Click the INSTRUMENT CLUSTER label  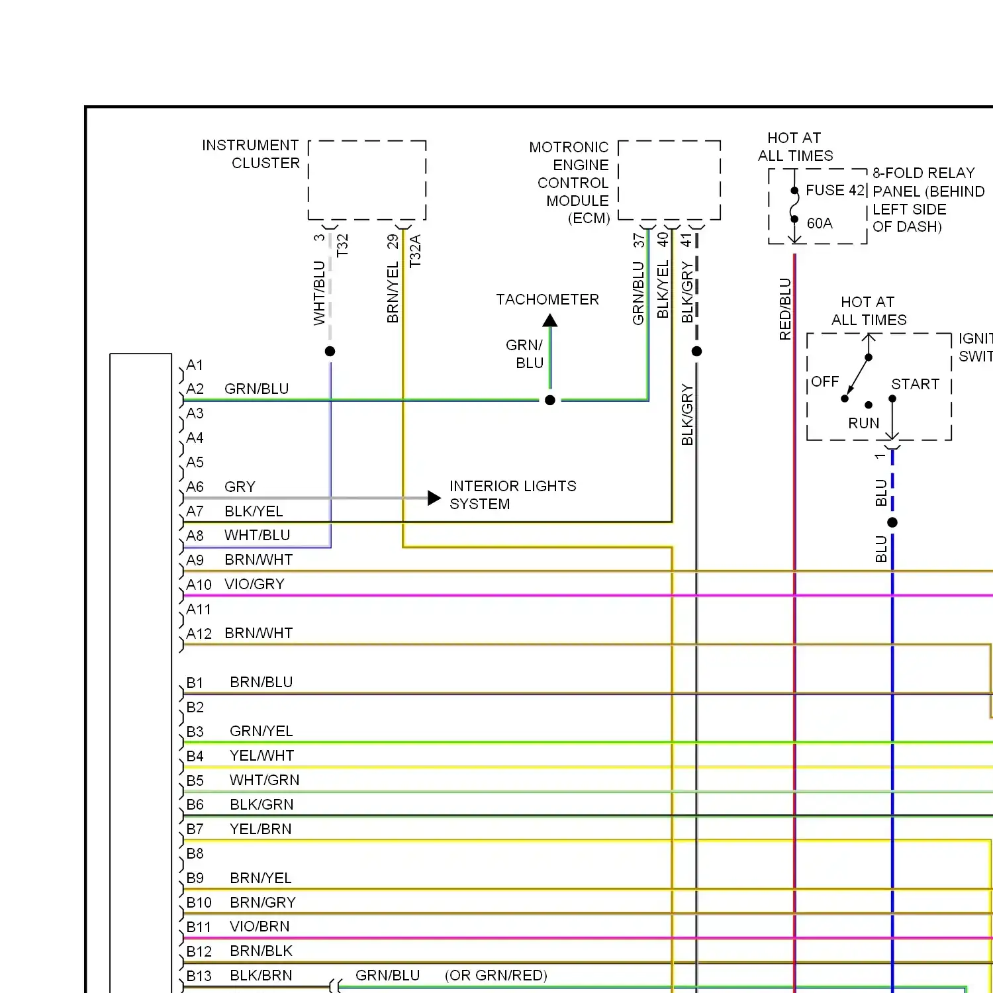251,154
